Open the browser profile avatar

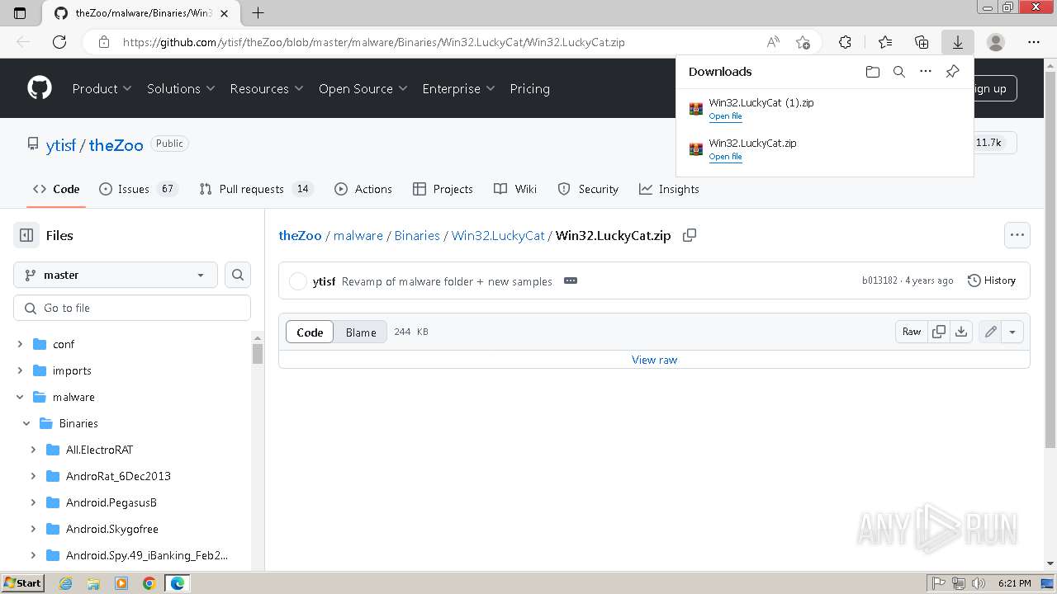click(996, 42)
